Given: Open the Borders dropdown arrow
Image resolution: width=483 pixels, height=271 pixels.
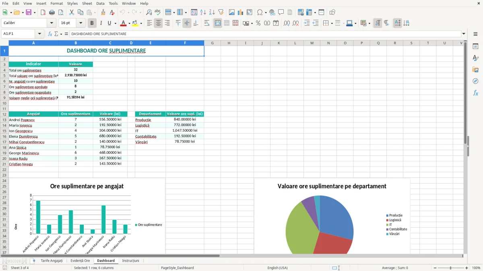Looking at the screenshot, I should 332,23.
